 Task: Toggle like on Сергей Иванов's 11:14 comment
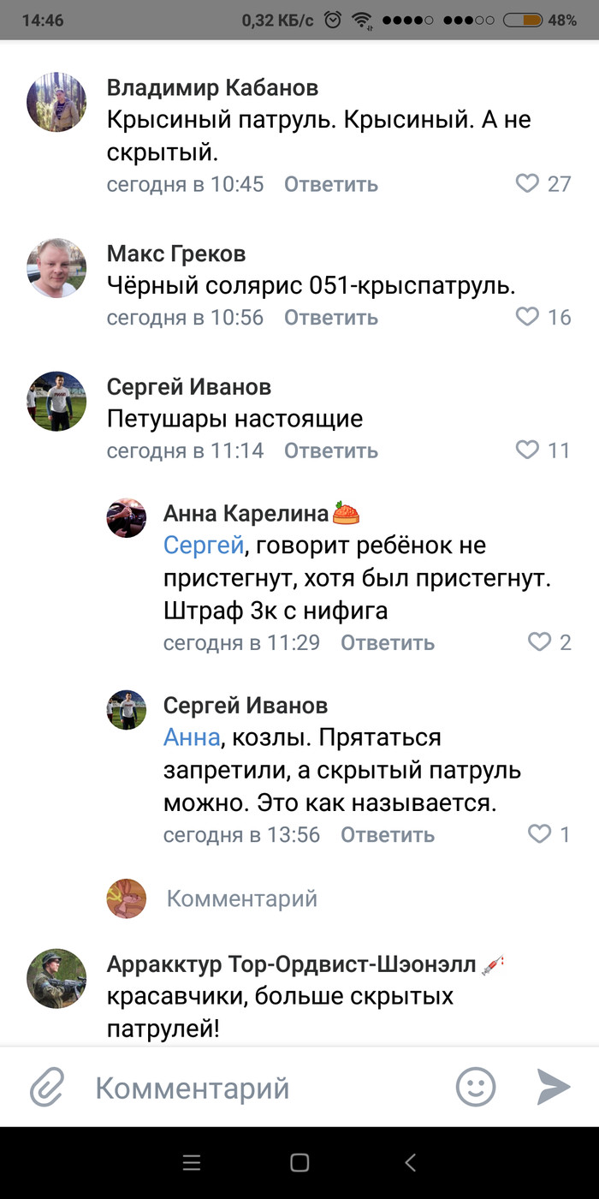pyautogui.click(x=527, y=450)
